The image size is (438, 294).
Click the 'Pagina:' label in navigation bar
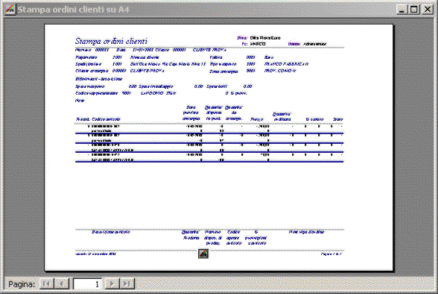click(x=22, y=284)
